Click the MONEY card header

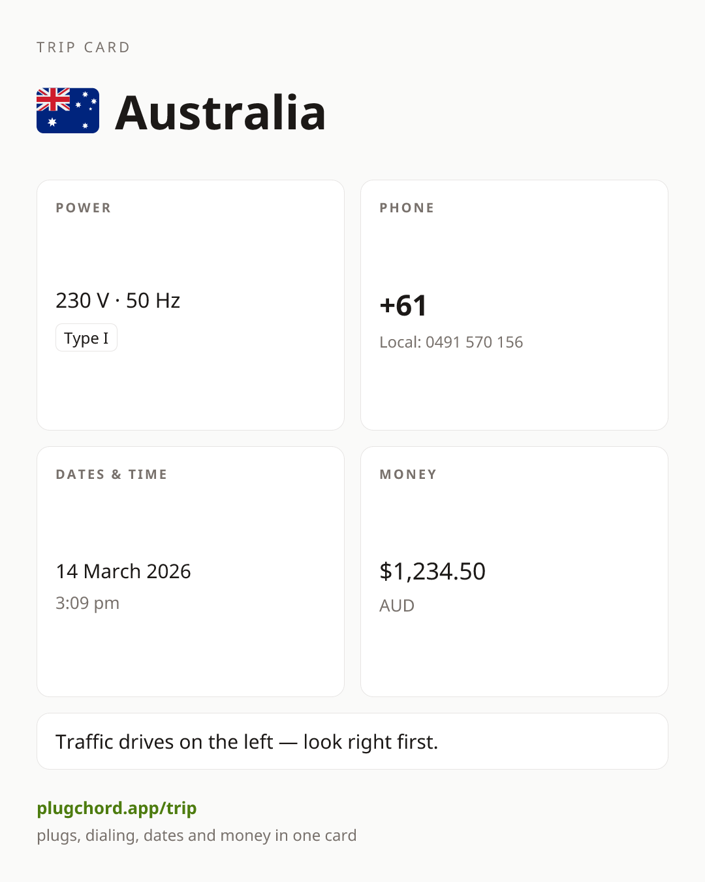(x=409, y=474)
